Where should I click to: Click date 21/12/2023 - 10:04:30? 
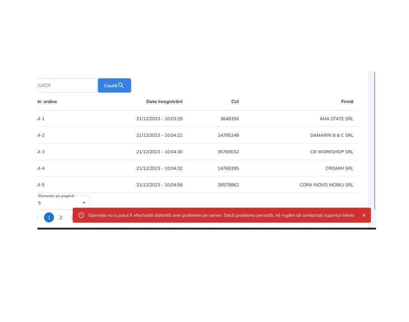(x=159, y=152)
